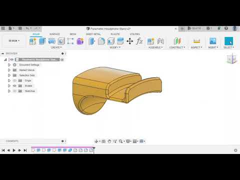This screenshot has height=180, width=240.
Task: Open the Design workspace dropdown
Action: tap(14, 40)
